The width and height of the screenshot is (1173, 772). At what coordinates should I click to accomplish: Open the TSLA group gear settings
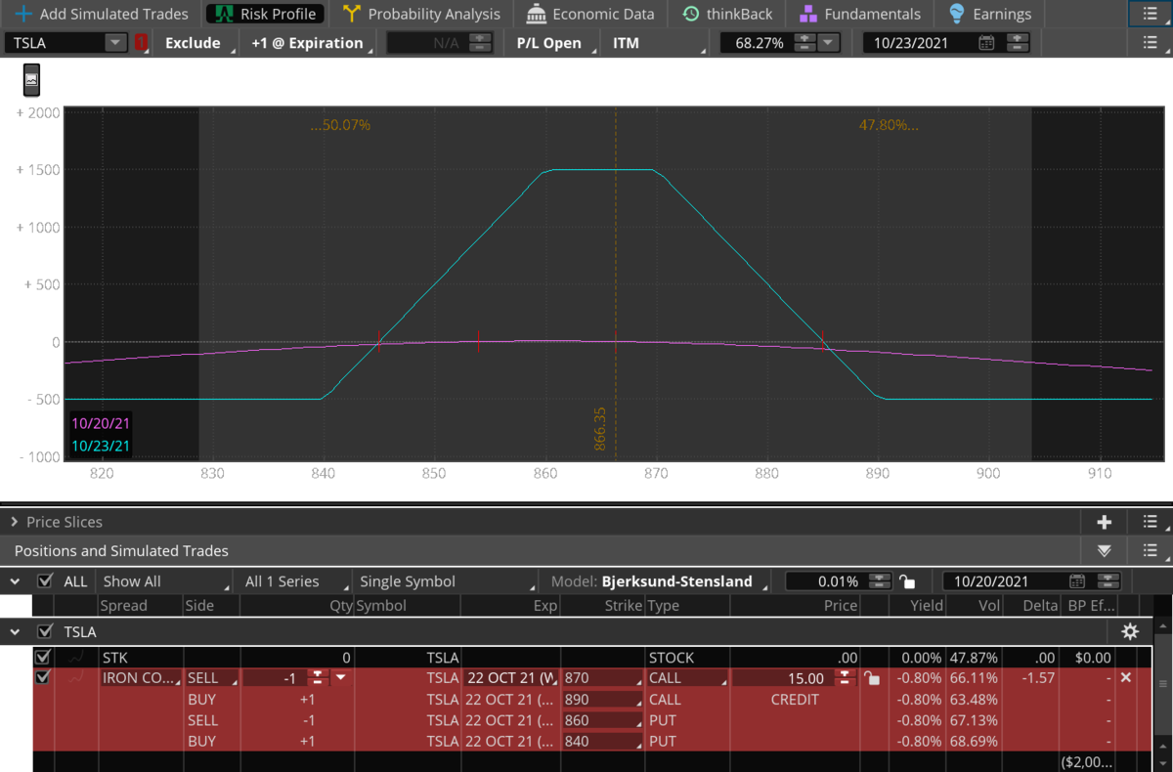[1130, 631]
